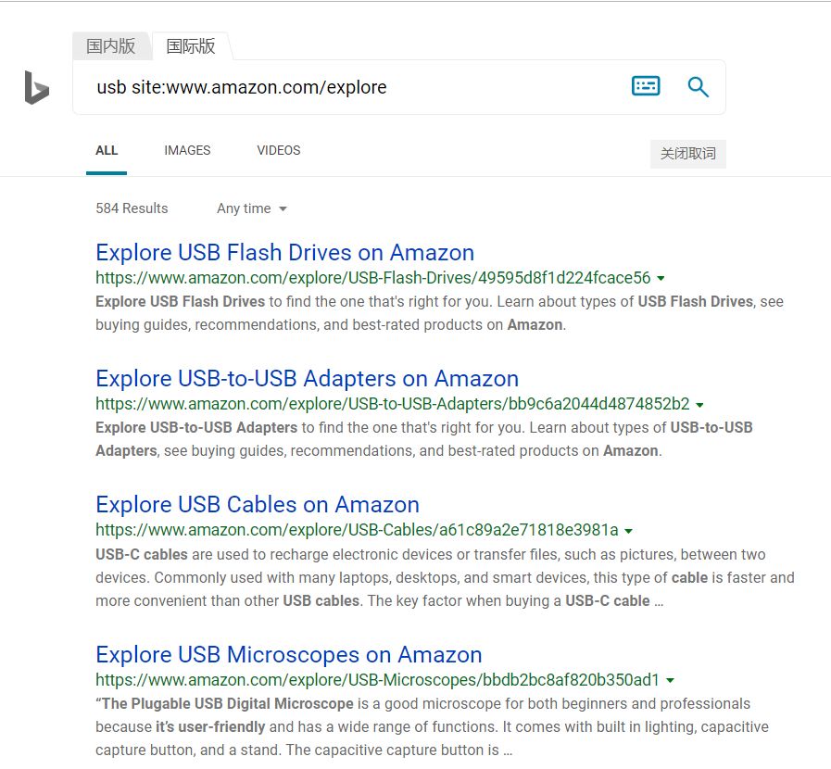831x769 pixels.
Task: Switch to the 国内版 tab
Action: pos(111,45)
